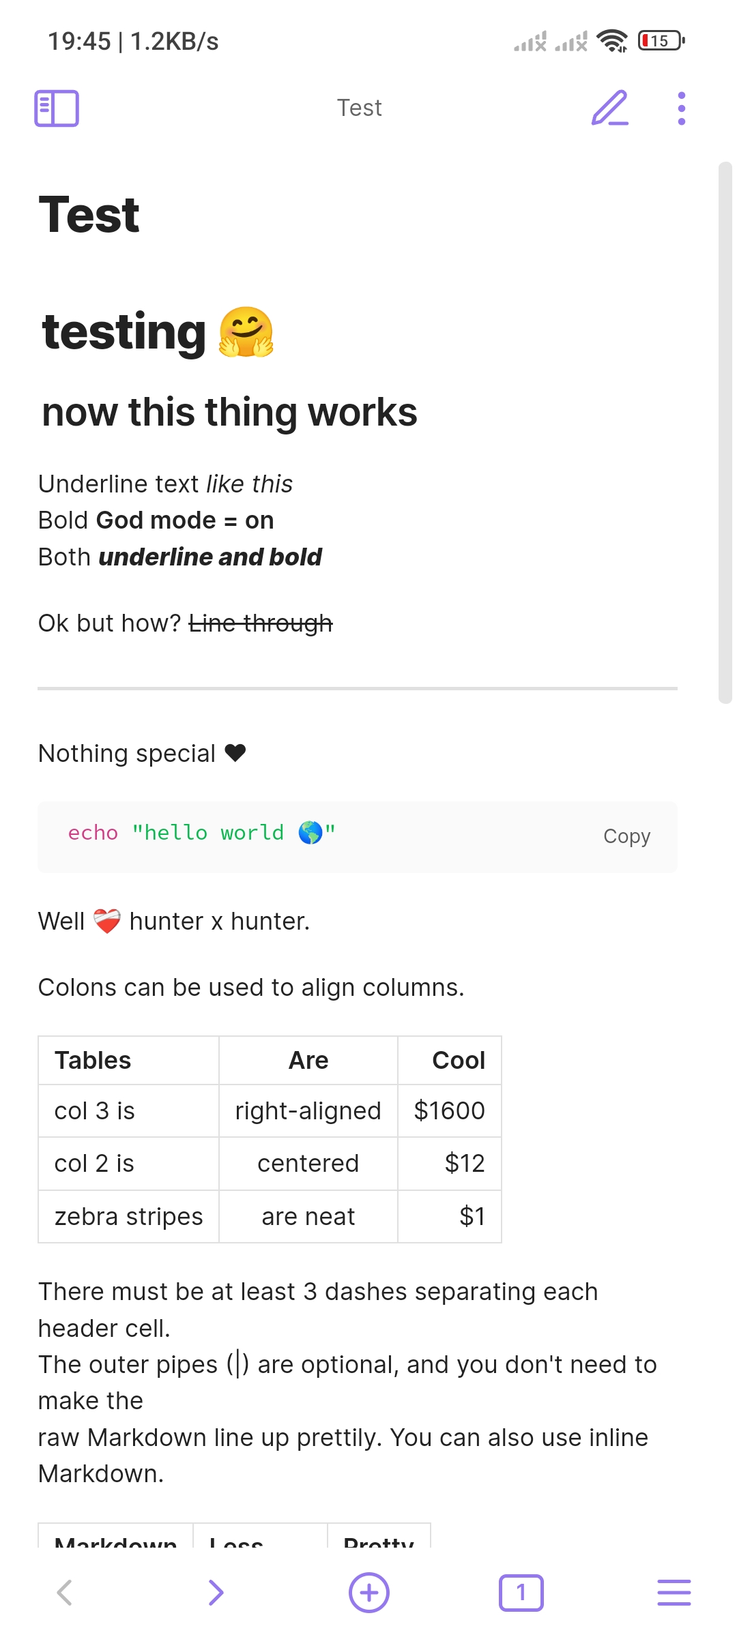Image resolution: width=737 pixels, height=1637 pixels.
Task: Open the sidebar panel icon
Action: (x=57, y=108)
